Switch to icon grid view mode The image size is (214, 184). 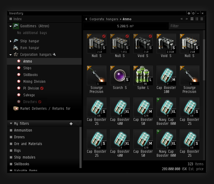pos(192,19)
